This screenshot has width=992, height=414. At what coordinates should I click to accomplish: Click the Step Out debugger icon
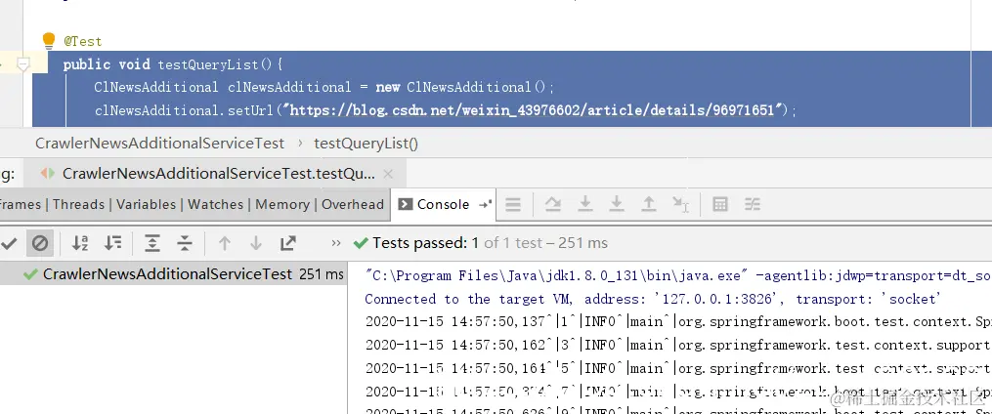(x=649, y=204)
